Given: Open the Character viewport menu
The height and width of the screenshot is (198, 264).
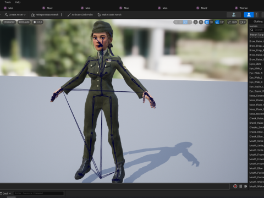Looking at the screenshot, I should click(x=9, y=22).
